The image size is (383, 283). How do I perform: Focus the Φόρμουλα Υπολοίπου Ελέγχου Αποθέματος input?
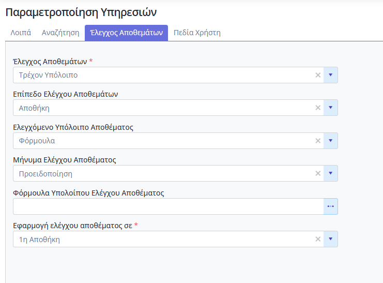tap(168, 206)
